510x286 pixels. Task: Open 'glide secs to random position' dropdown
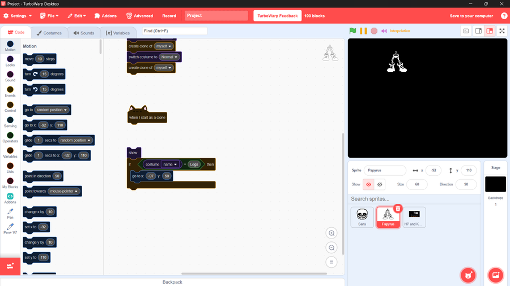click(x=75, y=140)
